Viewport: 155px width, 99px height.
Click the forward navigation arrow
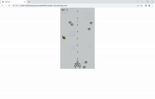tap(6, 6)
